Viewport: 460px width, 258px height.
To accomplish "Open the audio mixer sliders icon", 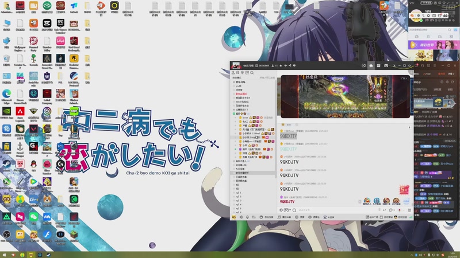I will pyautogui.click(x=254, y=217).
